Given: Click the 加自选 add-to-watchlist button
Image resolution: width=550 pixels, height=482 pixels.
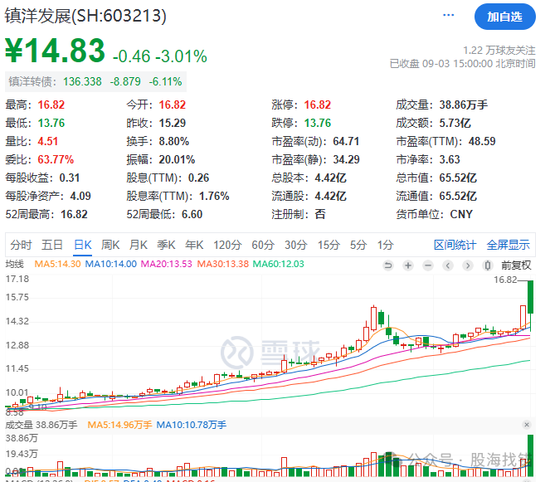Looking at the screenshot, I should [504, 17].
